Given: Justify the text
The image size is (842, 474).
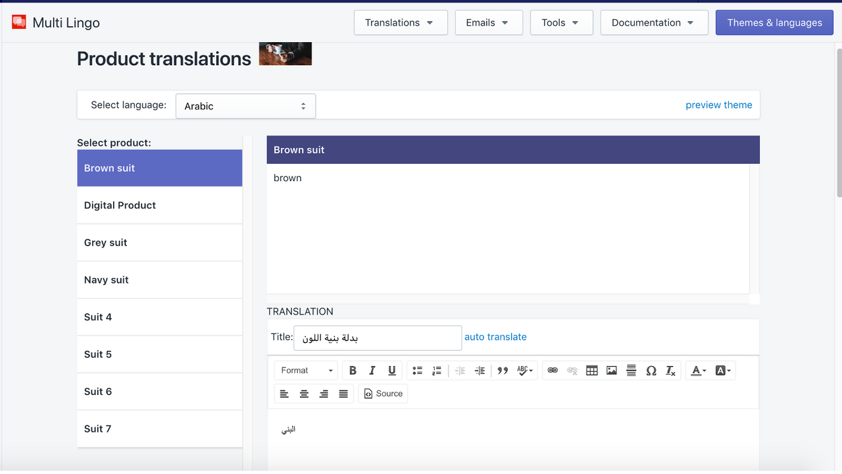Looking at the screenshot, I should 343,394.
